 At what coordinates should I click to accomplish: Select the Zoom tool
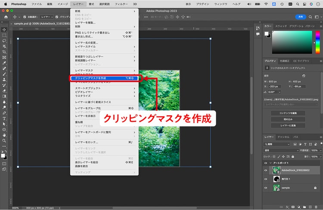pos(4,141)
